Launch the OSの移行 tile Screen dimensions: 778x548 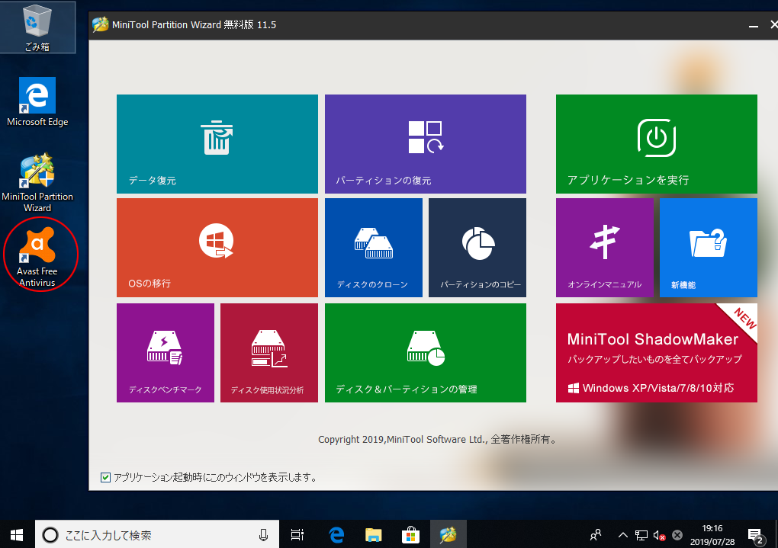click(x=217, y=247)
